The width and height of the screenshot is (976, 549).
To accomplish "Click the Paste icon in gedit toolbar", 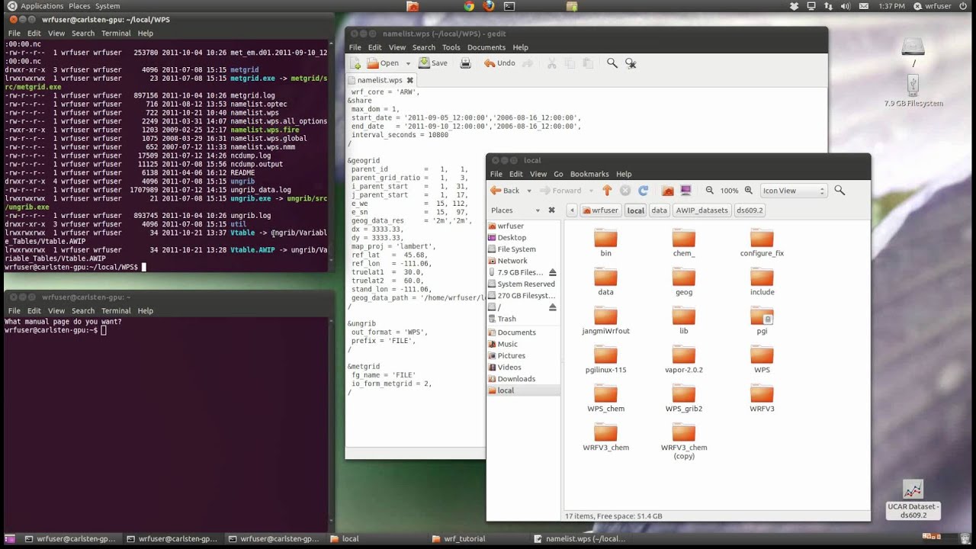I will coord(588,63).
